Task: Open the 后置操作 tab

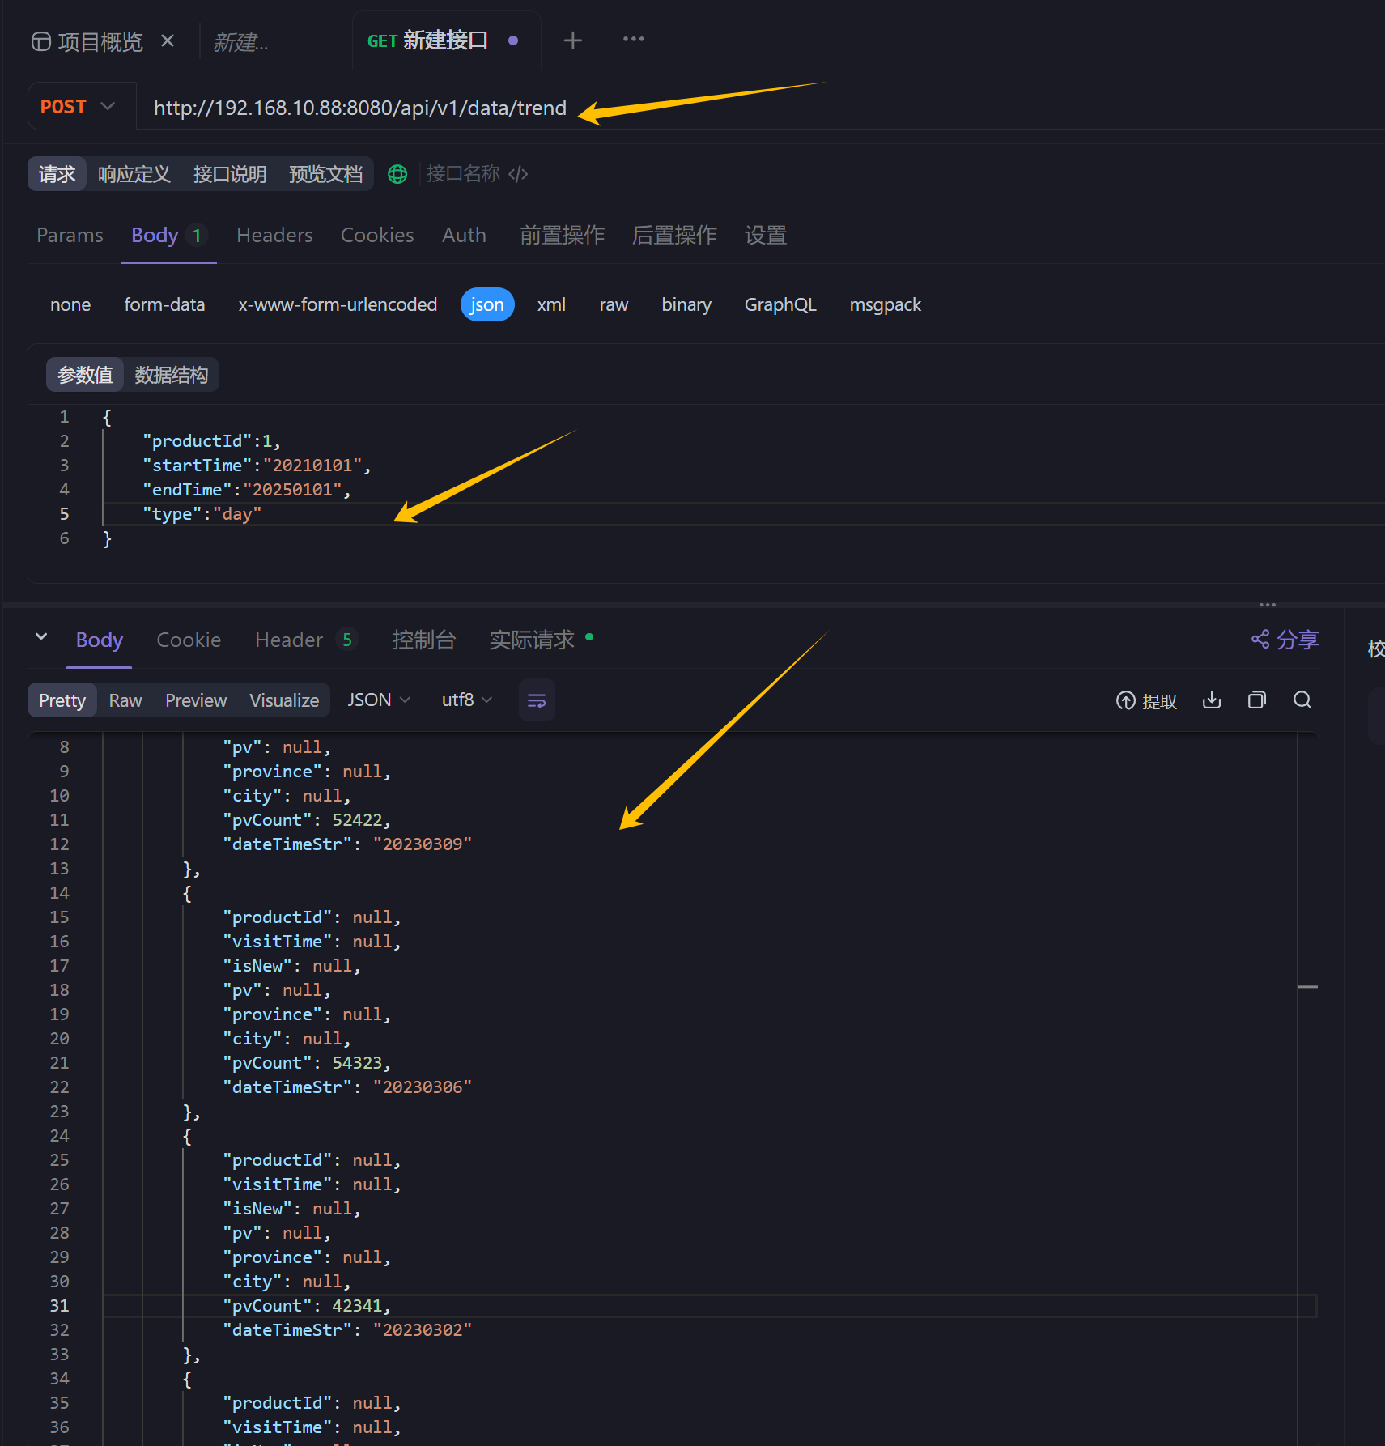Action: [x=674, y=235]
